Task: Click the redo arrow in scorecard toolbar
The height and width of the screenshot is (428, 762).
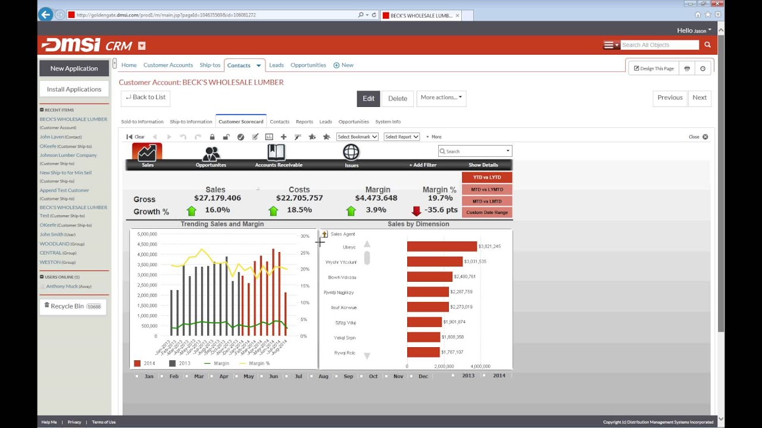Action: 198,137
